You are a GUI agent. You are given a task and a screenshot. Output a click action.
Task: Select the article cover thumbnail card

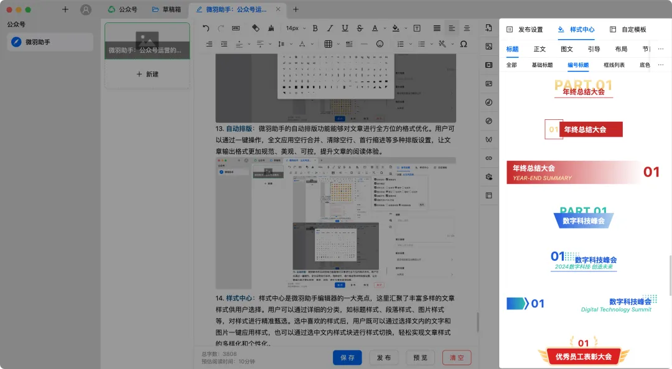(147, 41)
